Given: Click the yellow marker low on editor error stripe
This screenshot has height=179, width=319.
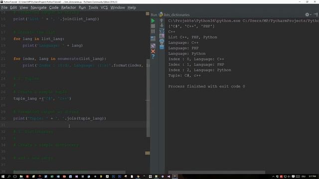Looking at the screenshot, I should pyautogui.click(x=148, y=153).
